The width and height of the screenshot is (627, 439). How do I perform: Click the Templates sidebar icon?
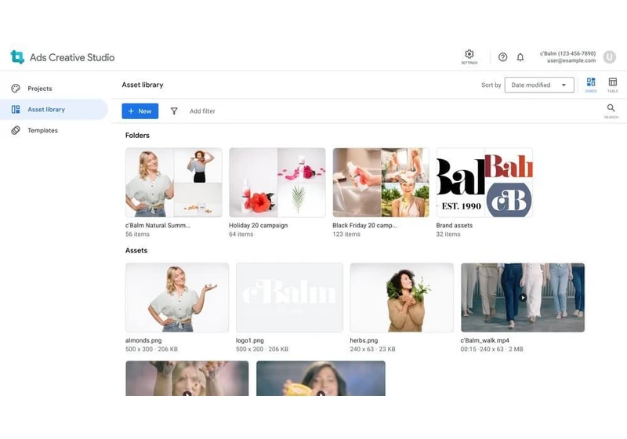(16, 130)
